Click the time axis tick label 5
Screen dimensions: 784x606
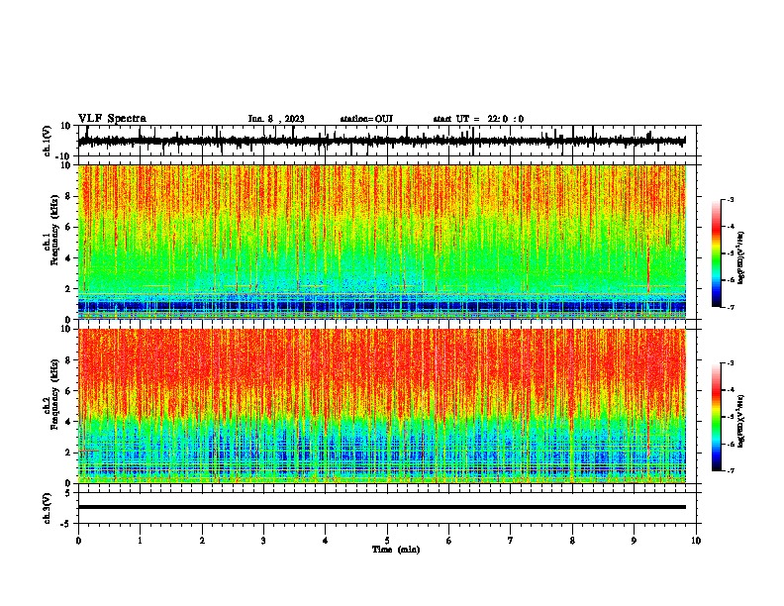(x=387, y=541)
